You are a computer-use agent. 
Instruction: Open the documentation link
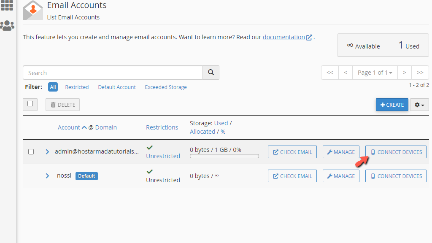[x=284, y=37]
